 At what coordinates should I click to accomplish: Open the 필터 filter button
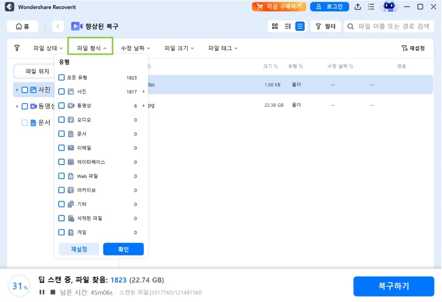click(x=325, y=26)
